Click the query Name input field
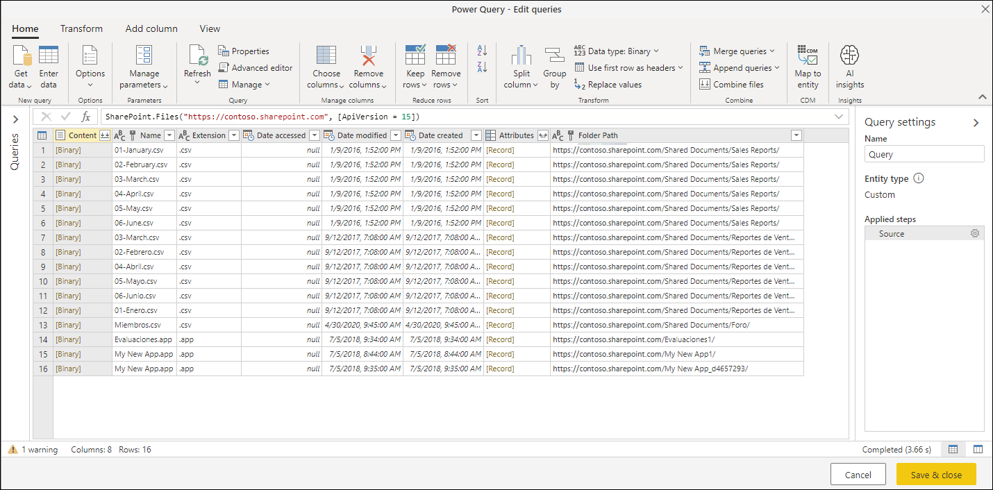The width and height of the screenshot is (993, 490). [924, 154]
